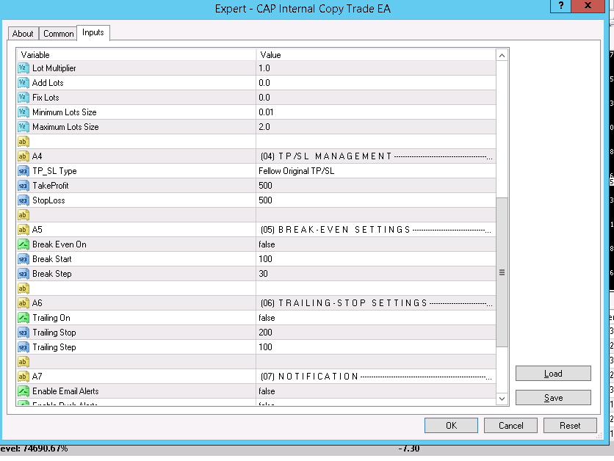Screen dimensions: 614x461
Task: Select the StopLoss variable name
Action: pos(48,200)
